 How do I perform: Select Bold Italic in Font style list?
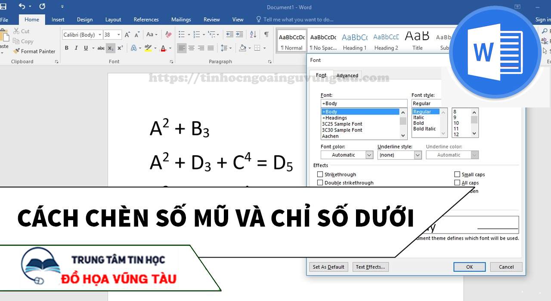coord(424,129)
